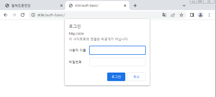Viewport: 216px width, 97px height.
Task: View site information icon in address bar
Action: pos(33,15)
